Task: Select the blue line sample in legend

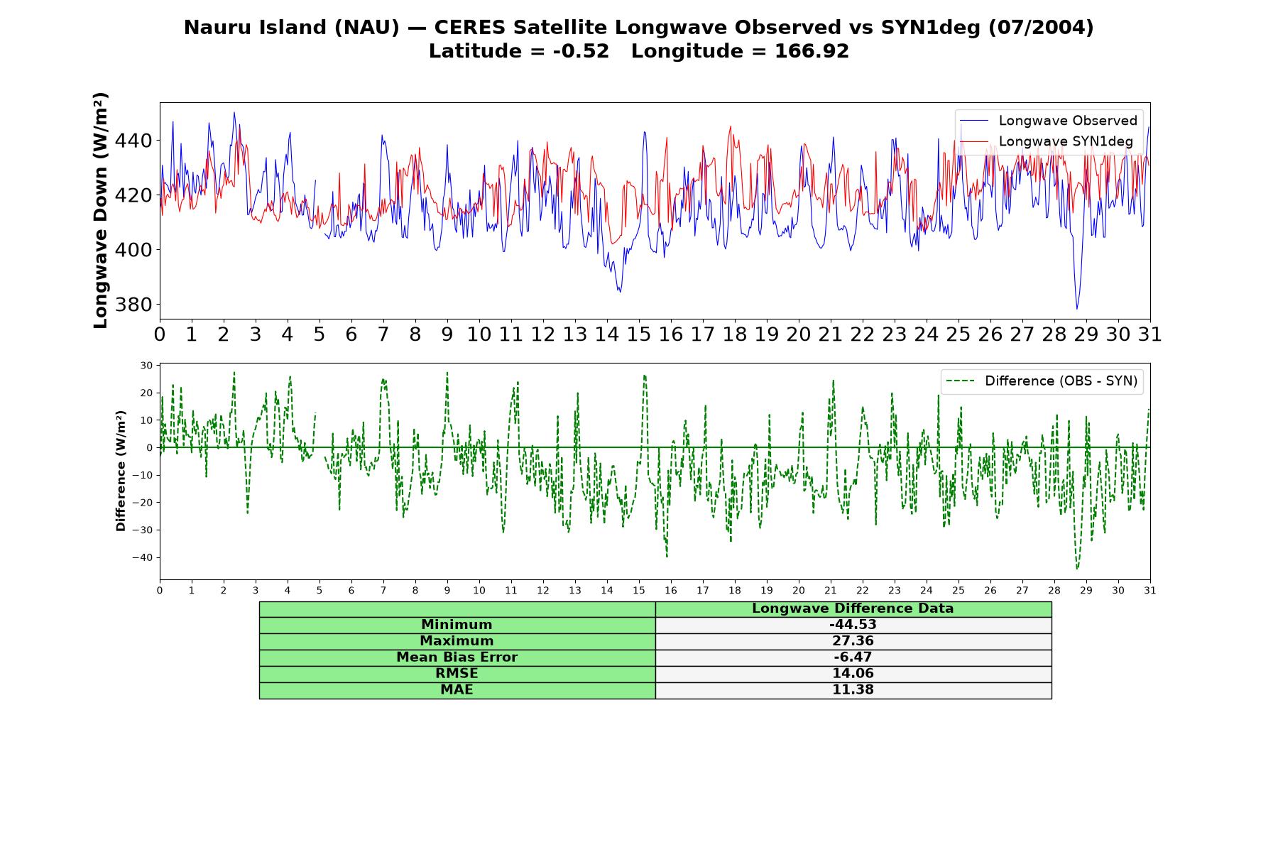Action: click(x=975, y=121)
